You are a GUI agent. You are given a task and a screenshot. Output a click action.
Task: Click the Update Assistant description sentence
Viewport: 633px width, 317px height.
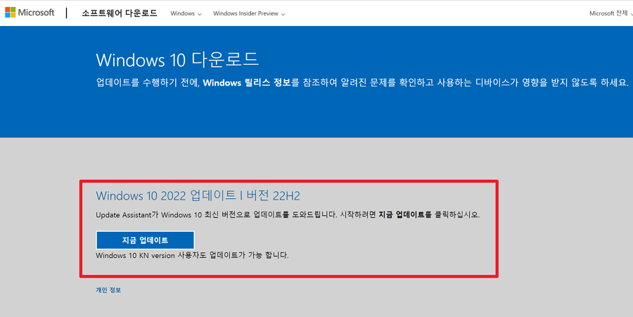point(288,215)
